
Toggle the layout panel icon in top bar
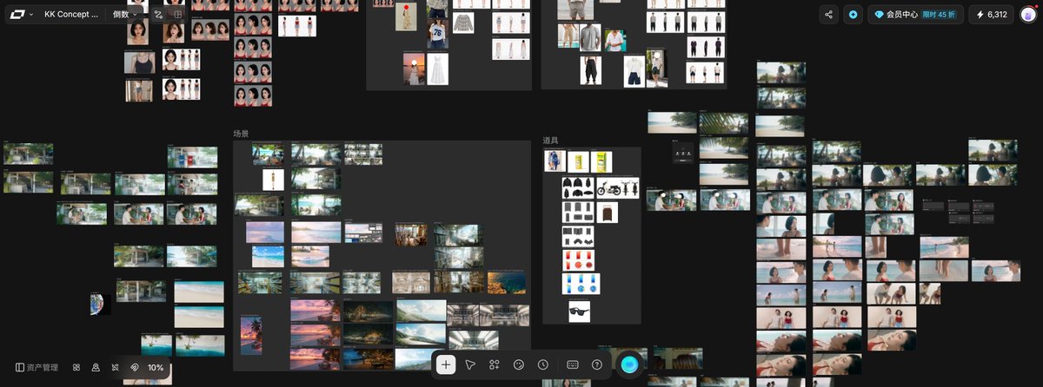177,14
